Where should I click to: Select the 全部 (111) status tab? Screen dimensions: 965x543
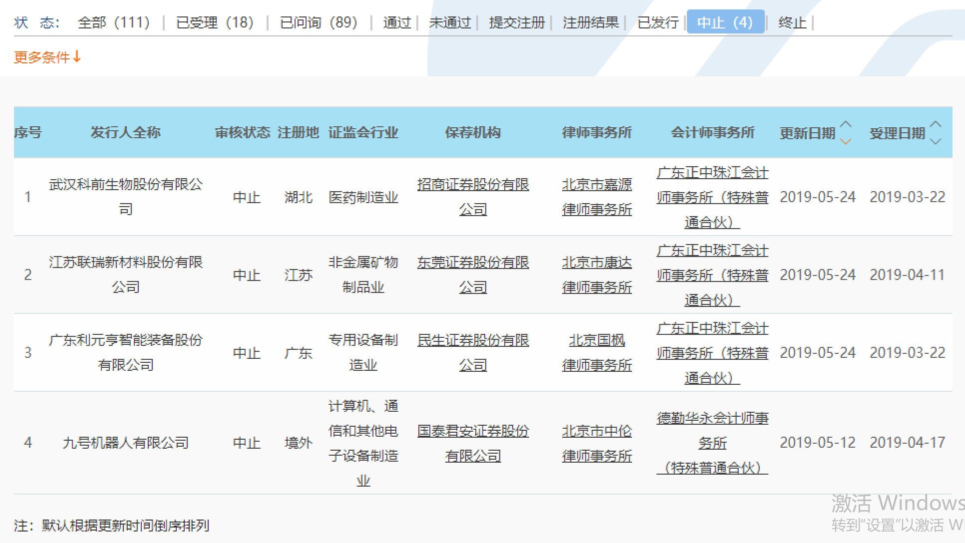coord(114,22)
